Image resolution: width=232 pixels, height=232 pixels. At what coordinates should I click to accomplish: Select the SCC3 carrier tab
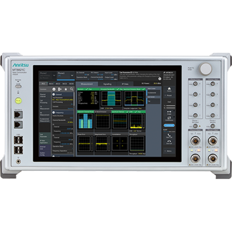click(x=65, y=84)
